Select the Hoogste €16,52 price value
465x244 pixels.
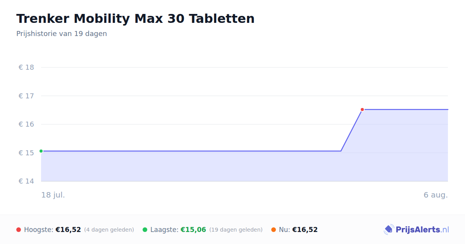click(x=68, y=230)
